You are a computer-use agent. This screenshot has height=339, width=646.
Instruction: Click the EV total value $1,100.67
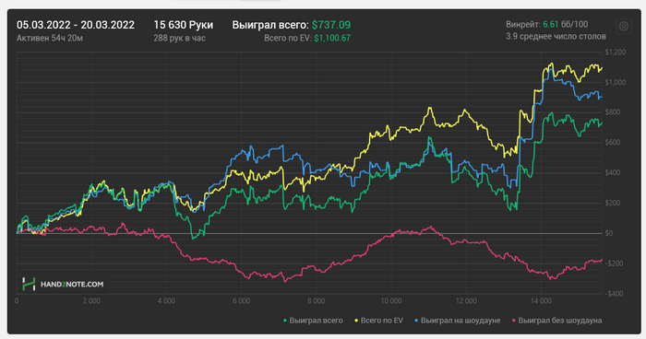click(x=332, y=39)
